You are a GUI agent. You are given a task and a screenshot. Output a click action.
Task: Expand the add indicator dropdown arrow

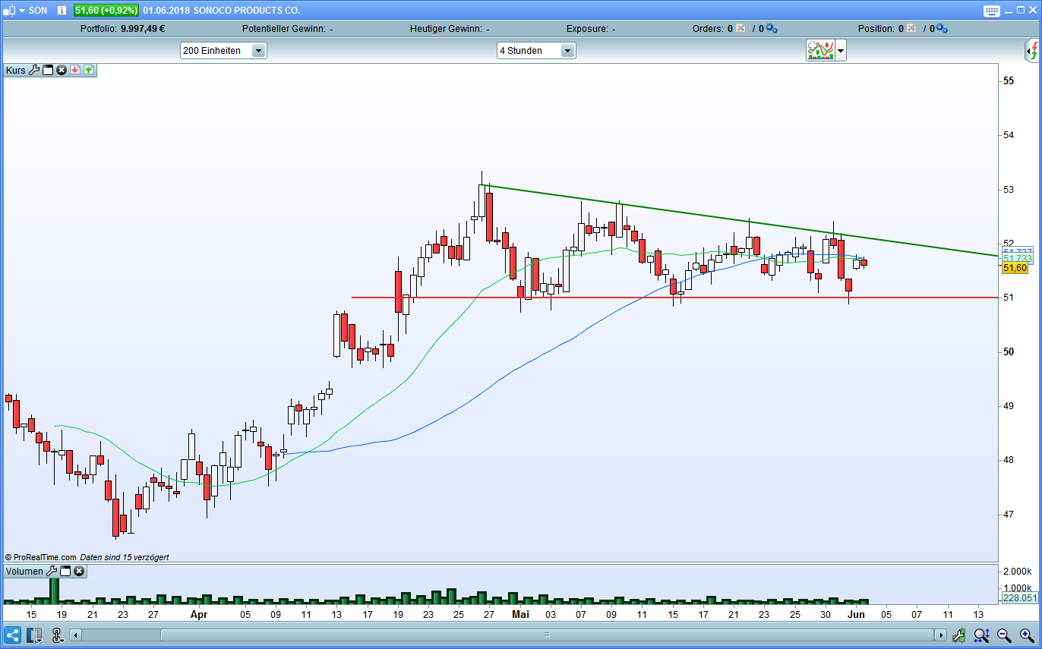point(841,52)
